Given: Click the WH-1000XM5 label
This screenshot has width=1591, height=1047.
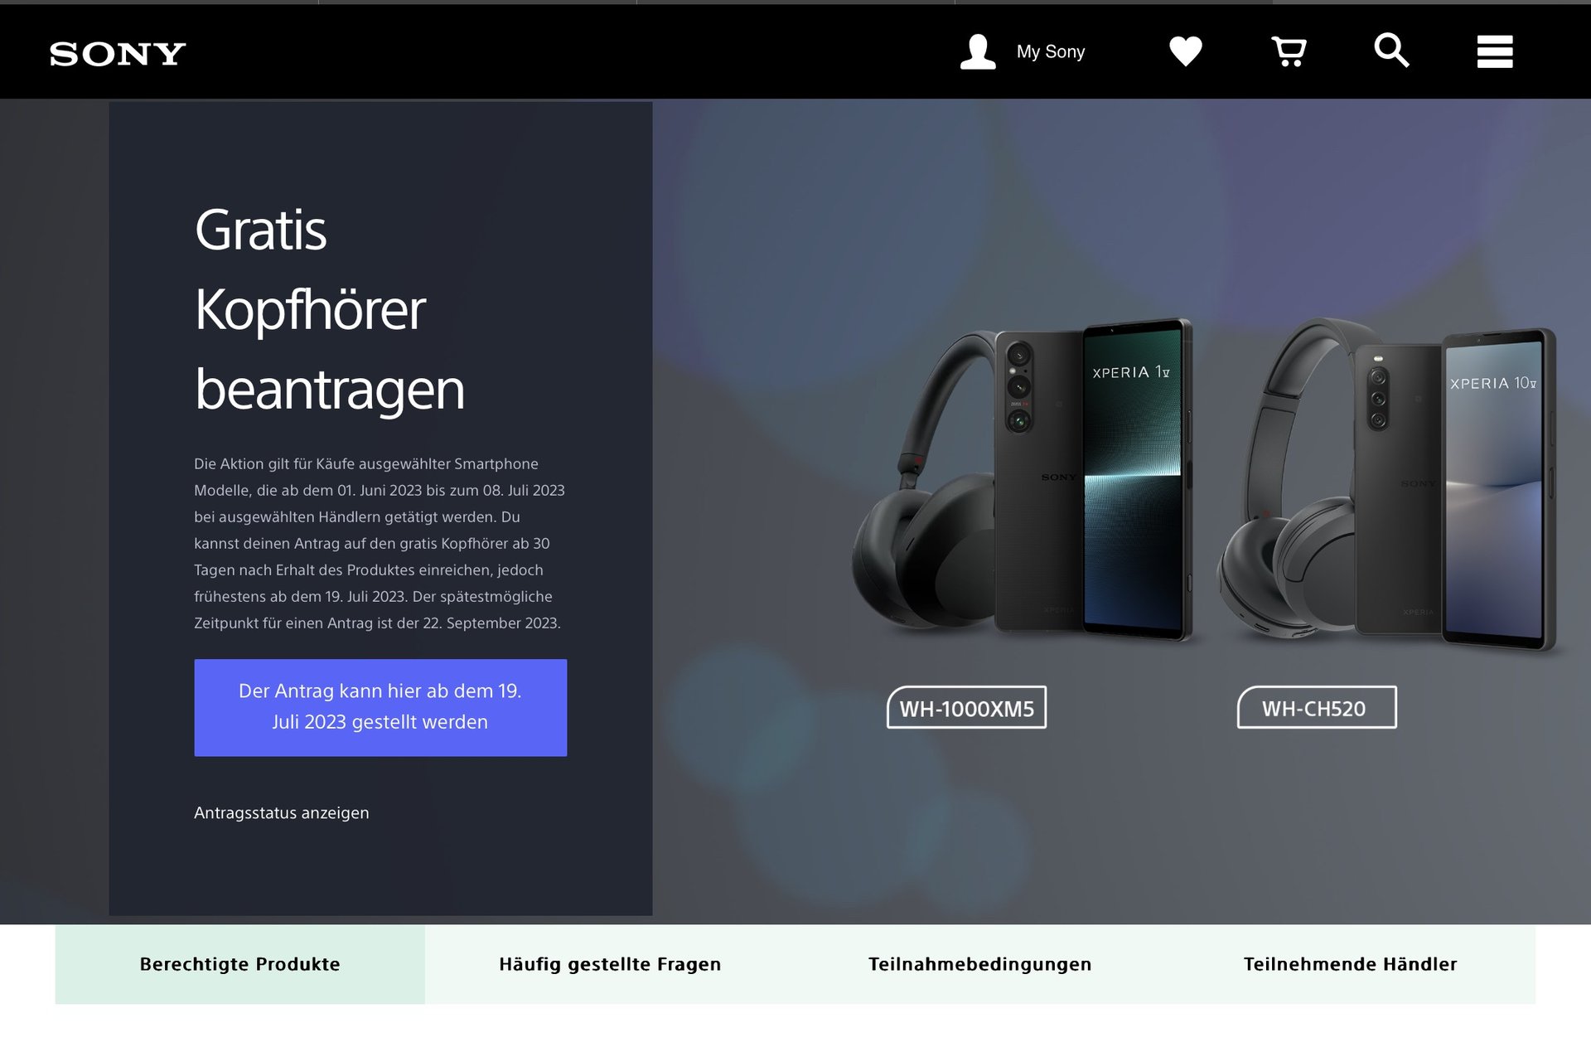Looking at the screenshot, I should tap(967, 708).
